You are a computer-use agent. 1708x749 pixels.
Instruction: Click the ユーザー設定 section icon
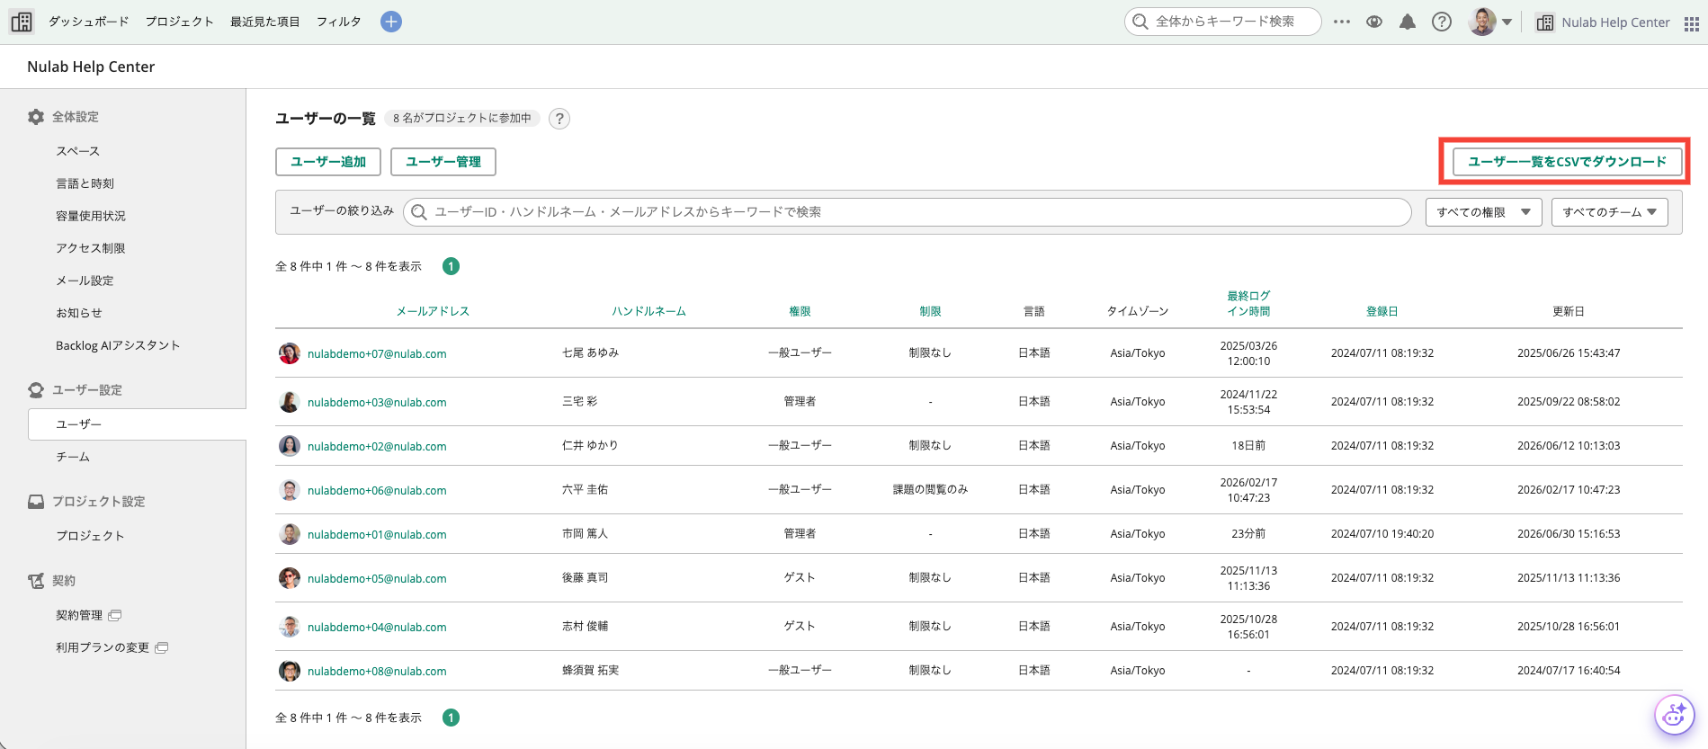(x=36, y=390)
